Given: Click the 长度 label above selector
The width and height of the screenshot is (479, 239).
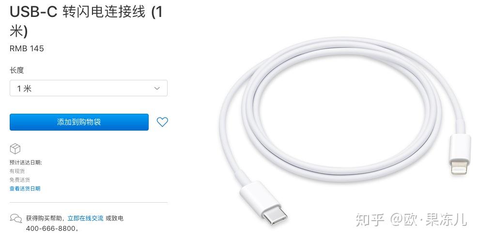Looking at the screenshot, I should (17, 70).
